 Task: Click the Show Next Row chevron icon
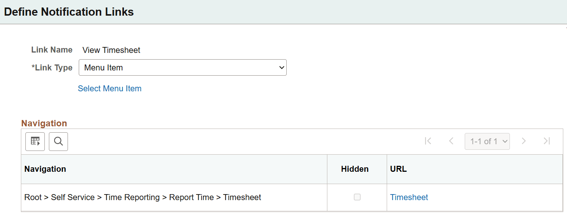tap(524, 141)
